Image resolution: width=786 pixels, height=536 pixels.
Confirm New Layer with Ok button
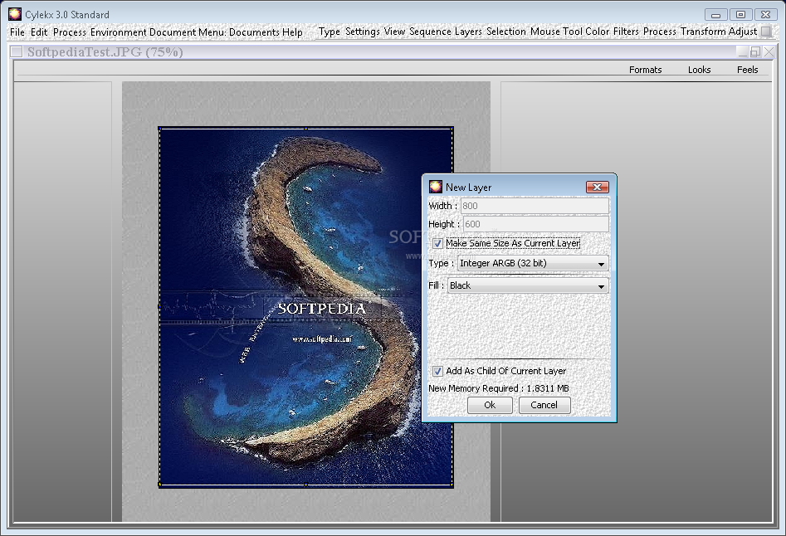(x=490, y=405)
